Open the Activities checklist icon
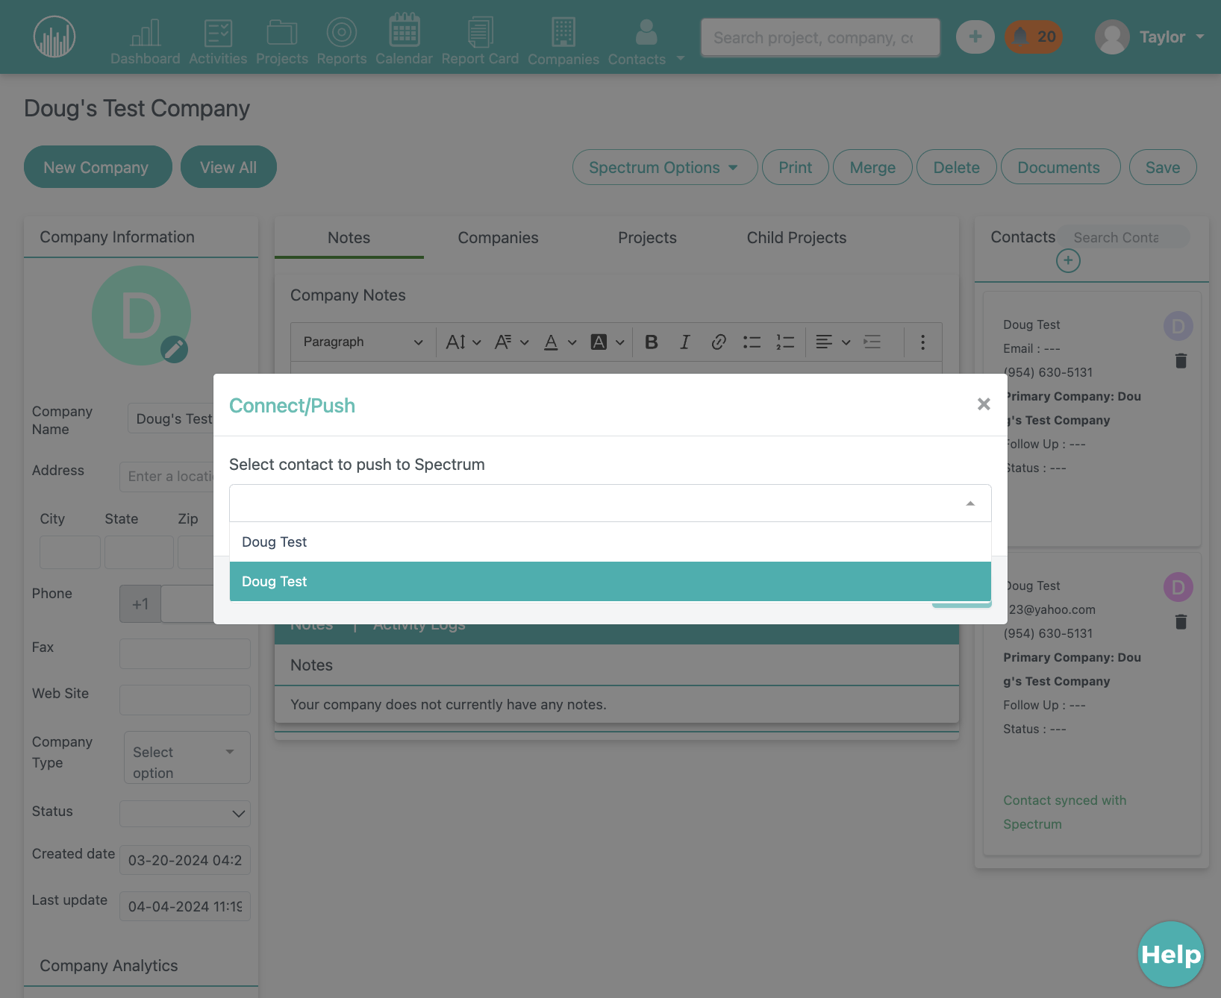The height and width of the screenshot is (998, 1221). click(x=218, y=34)
